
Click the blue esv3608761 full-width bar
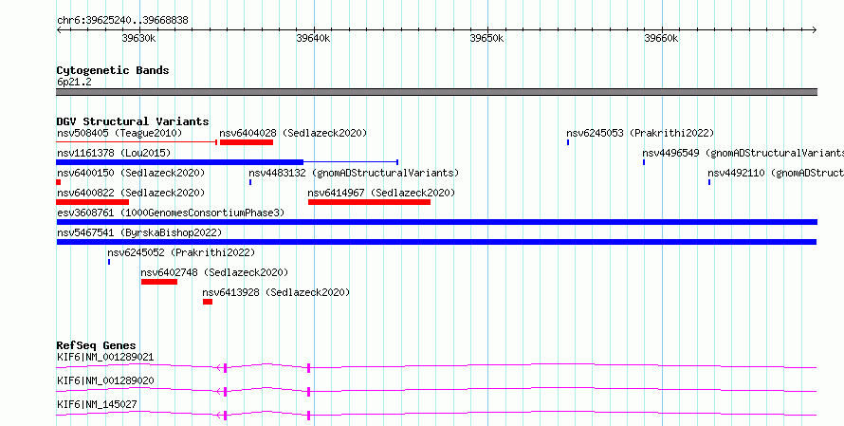coord(437,222)
